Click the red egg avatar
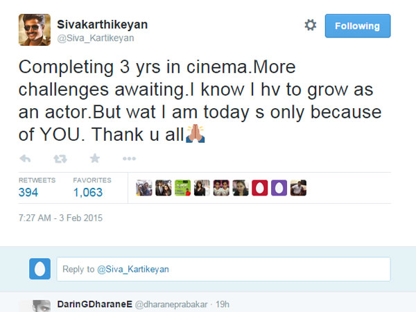The width and height of the screenshot is (416, 312). click(x=260, y=188)
